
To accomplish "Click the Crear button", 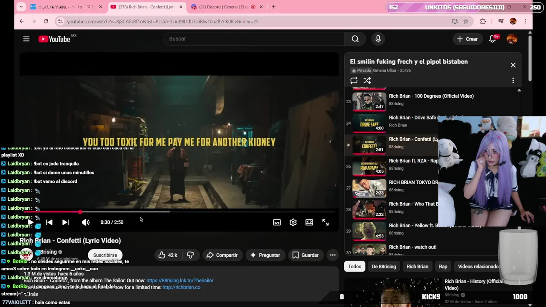I will pos(467,39).
